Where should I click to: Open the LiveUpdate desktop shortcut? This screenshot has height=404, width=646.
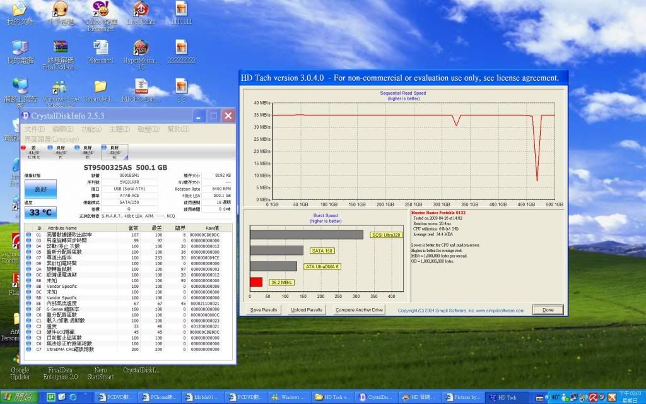141,13
